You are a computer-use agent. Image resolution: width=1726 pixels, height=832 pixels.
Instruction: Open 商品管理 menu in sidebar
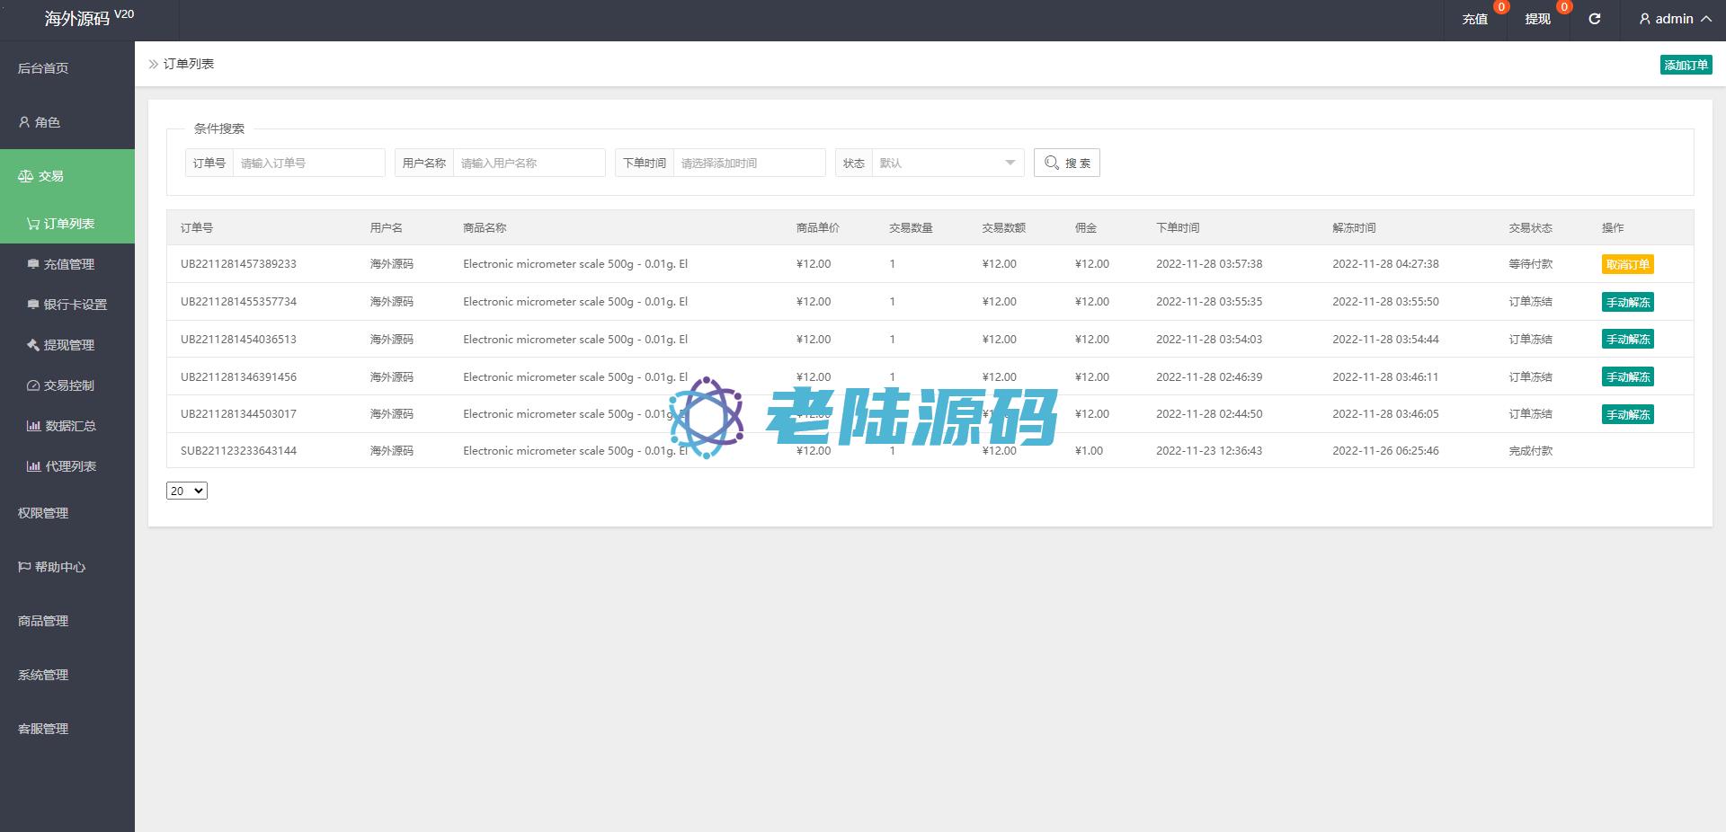[x=43, y=621]
